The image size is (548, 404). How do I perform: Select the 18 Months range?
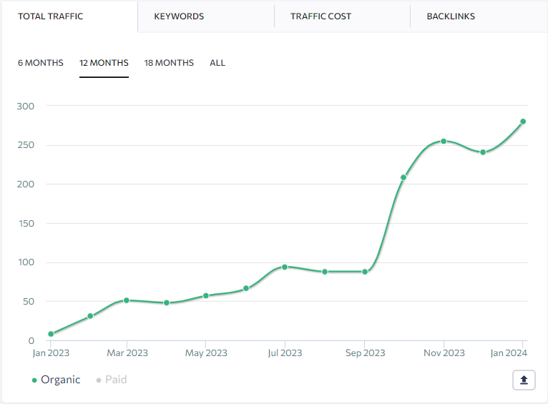tap(169, 63)
